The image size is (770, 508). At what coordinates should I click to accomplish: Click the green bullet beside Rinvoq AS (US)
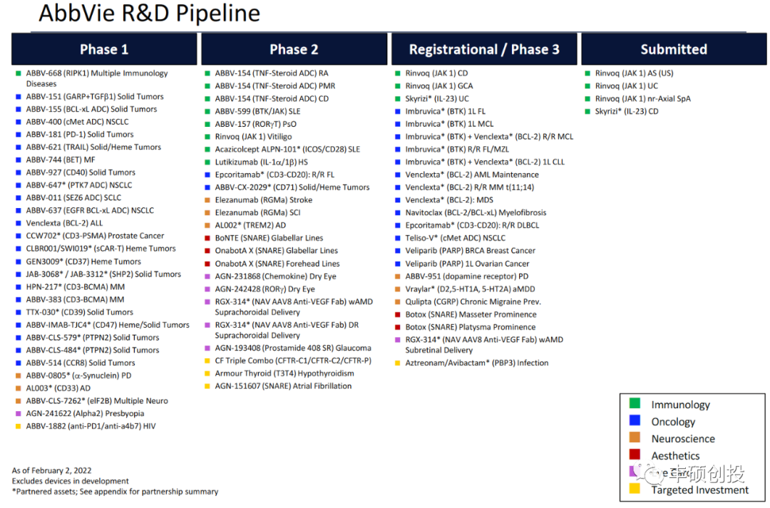point(587,73)
